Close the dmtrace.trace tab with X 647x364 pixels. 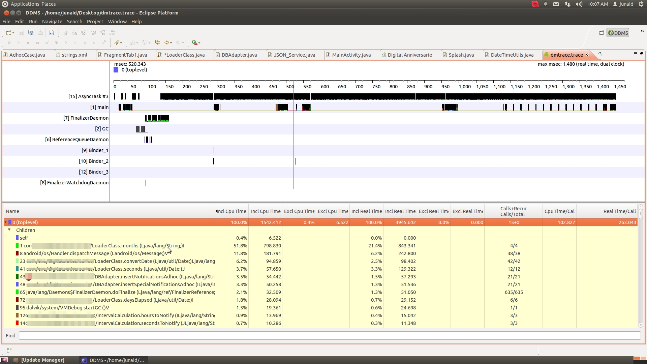pos(587,55)
